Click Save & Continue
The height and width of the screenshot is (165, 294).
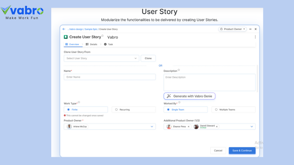242,151
